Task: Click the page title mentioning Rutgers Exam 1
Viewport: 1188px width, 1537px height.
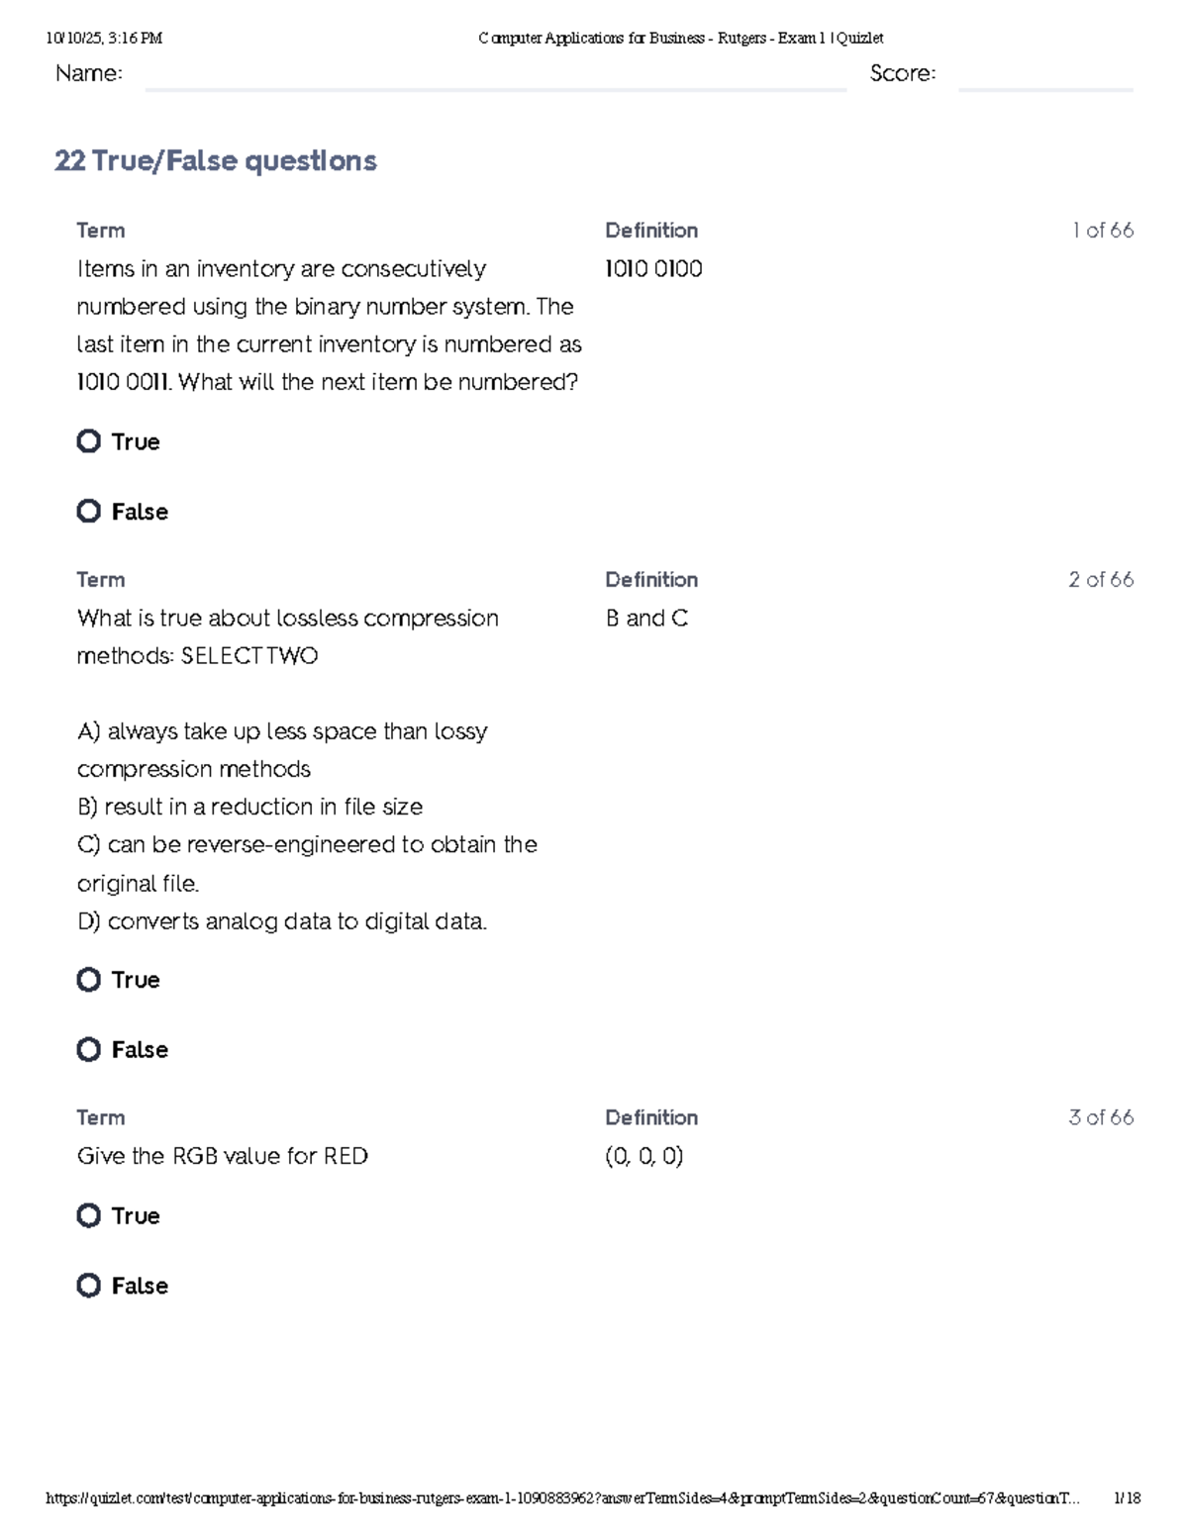Action: 680,39
